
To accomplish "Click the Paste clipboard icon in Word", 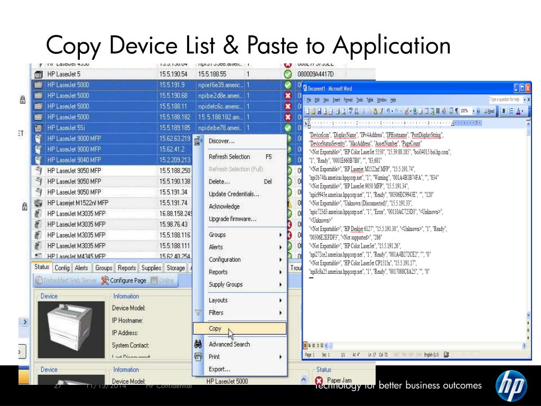I will click(x=375, y=111).
